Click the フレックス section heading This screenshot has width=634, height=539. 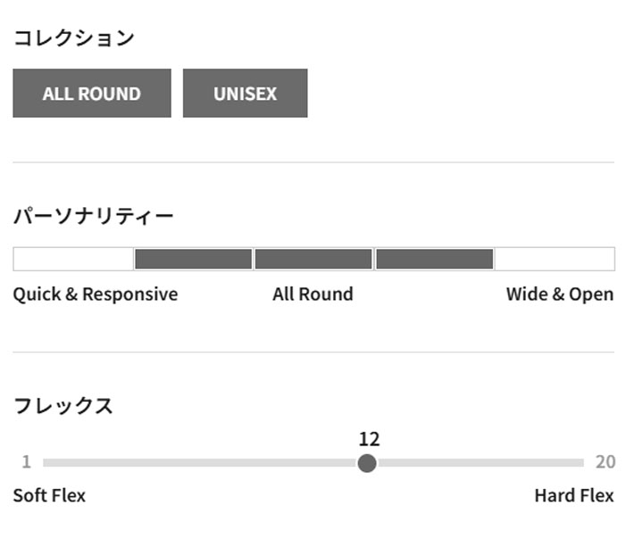[63, 406]
